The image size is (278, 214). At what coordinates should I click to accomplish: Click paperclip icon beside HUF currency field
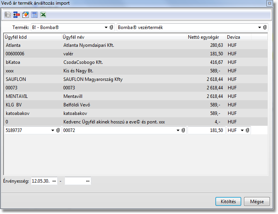point(247,130)
